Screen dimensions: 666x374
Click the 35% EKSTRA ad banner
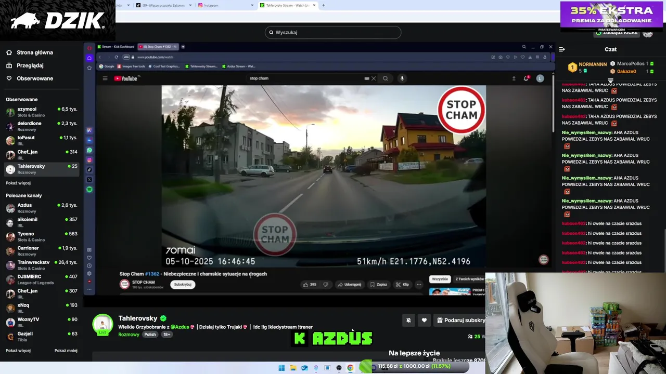point(611,15)
